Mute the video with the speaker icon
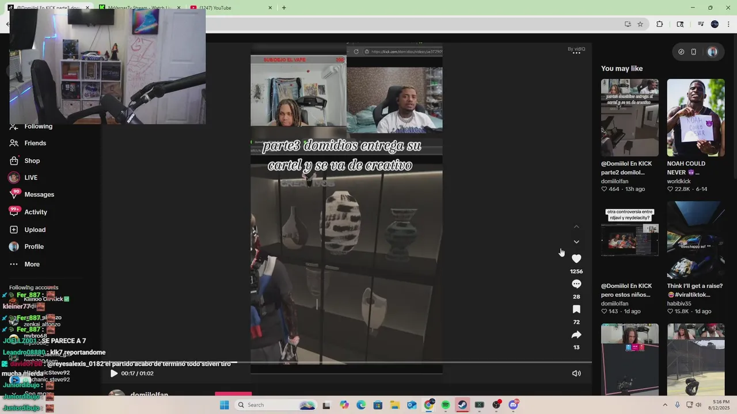The image size is (737, 414). [x=576, y=373]
